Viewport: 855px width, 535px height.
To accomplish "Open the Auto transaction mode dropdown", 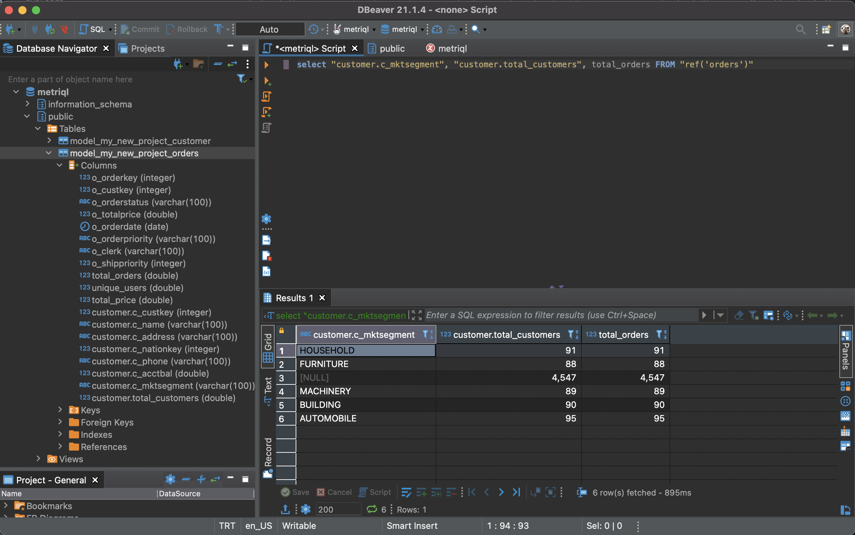I will (269, 29).
